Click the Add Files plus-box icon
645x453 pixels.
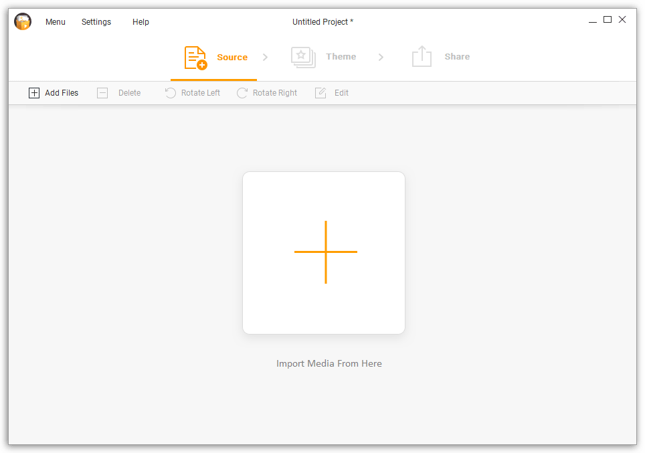click(34, 93)
